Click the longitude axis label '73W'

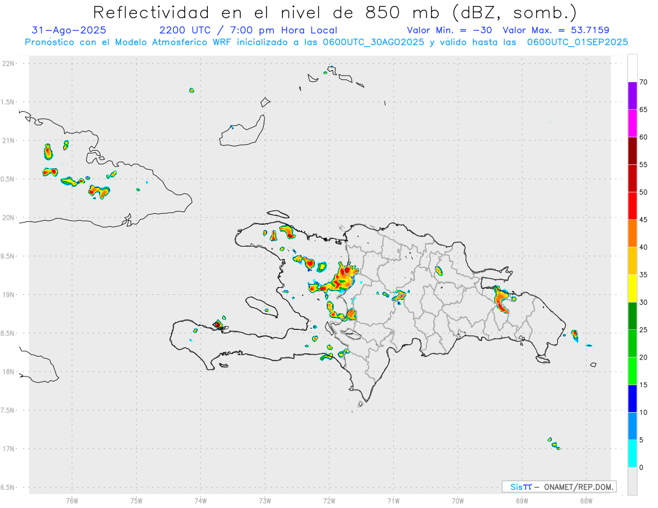point(265,501)
